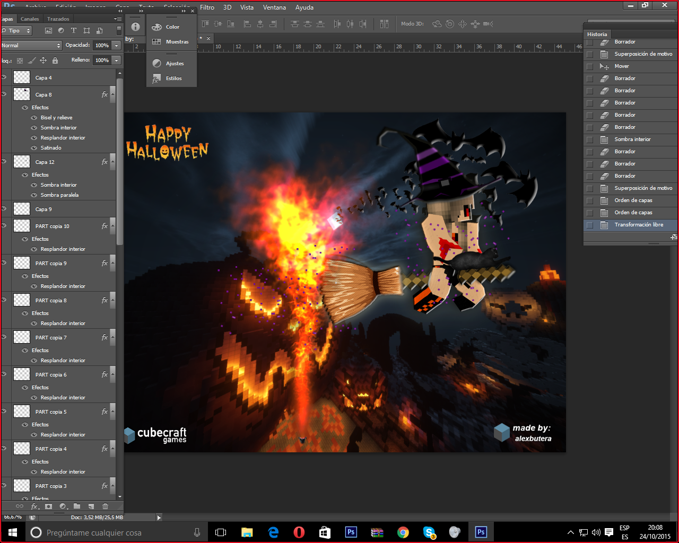This screenshot has height=543, width=679.
Task: Click the auto-align layers icon
Action: click(384, 24)
